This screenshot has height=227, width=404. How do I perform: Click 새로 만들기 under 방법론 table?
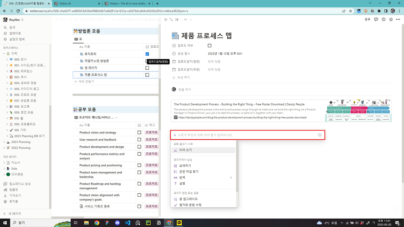84,81
